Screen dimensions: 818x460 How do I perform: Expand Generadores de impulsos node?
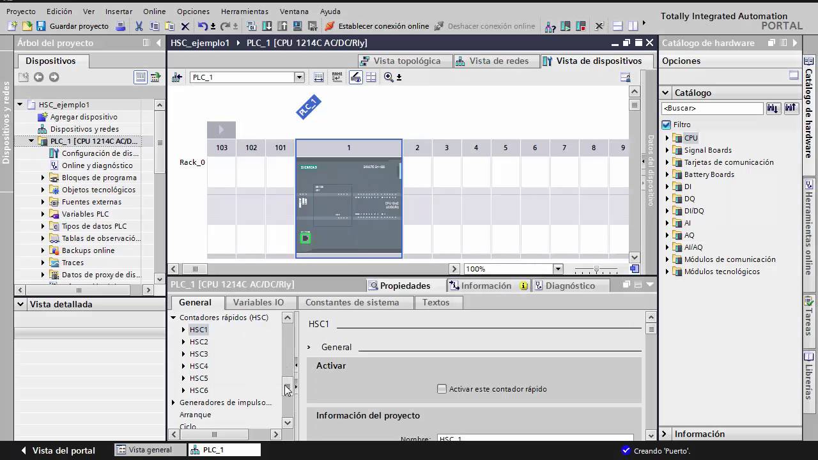173,402
